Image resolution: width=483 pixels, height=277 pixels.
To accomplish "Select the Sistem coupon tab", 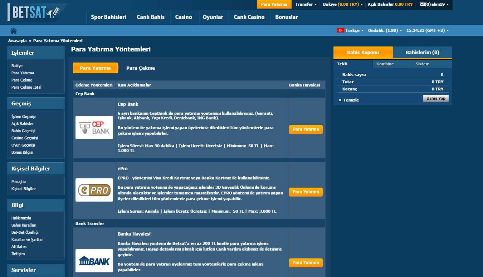I will [x=432, y=64].
